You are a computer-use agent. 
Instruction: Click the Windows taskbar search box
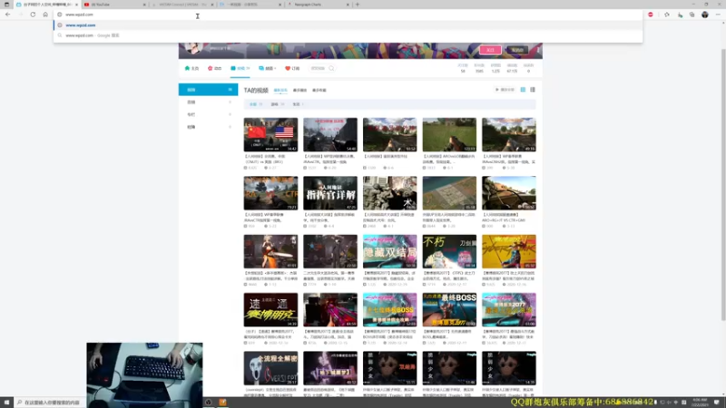(x=48, y=403)
